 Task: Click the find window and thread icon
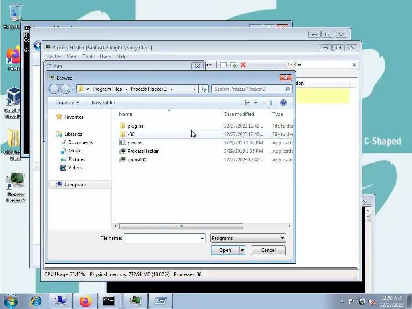click(x=233, y=65)
